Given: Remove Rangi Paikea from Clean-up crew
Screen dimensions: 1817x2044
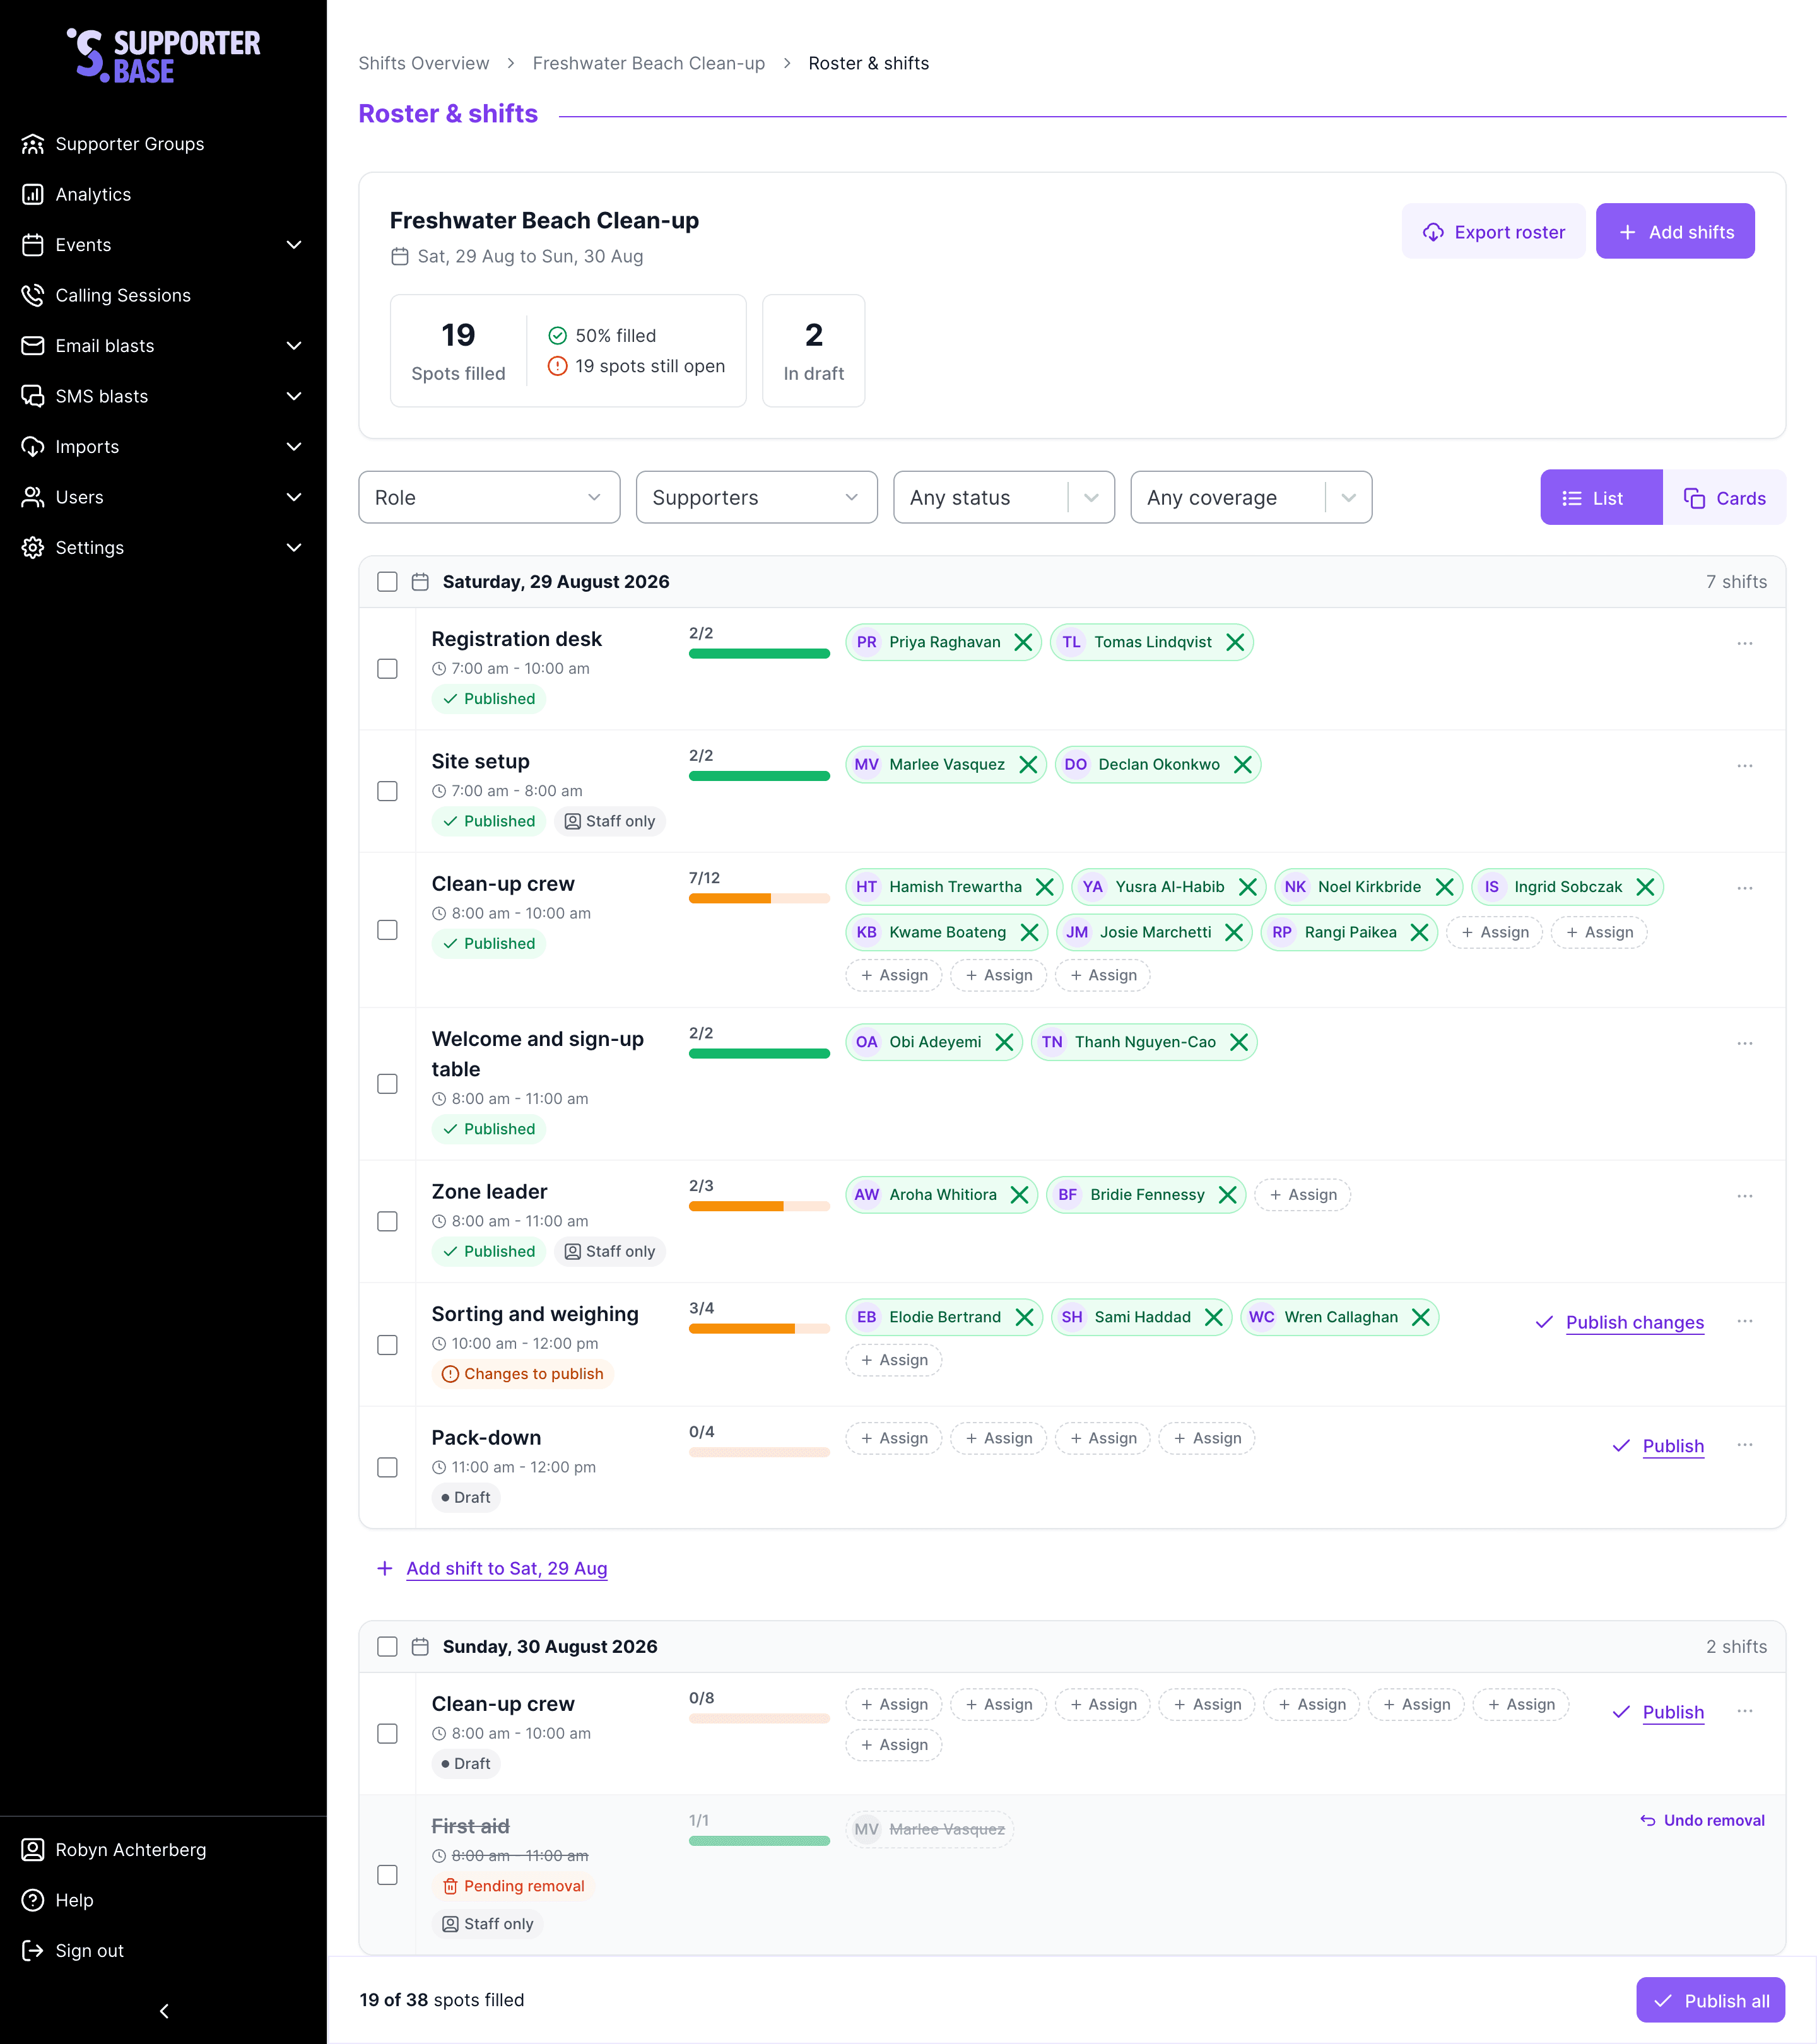Looking at the screenshot, I should [1419, 932].
